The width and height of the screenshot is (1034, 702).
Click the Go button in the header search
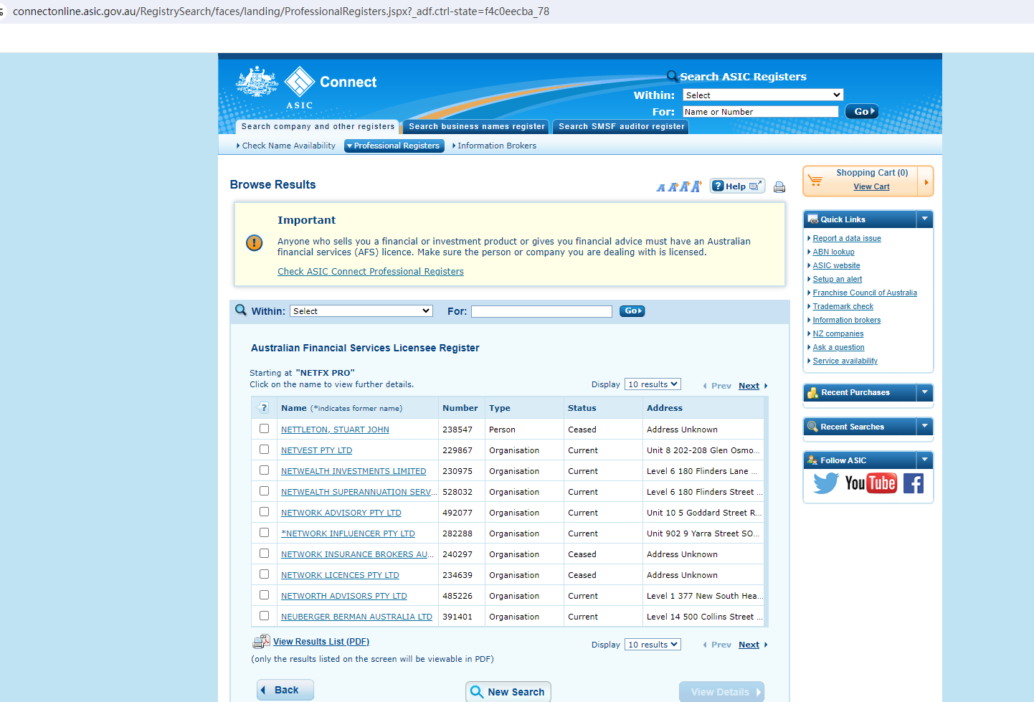[861, 112]
